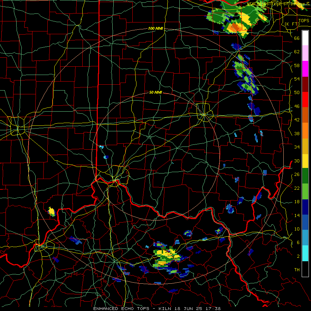The width and height of the screenshot is (311, 311).
Task: Click the "TOPS" legend title
Action: coord(304,20)
